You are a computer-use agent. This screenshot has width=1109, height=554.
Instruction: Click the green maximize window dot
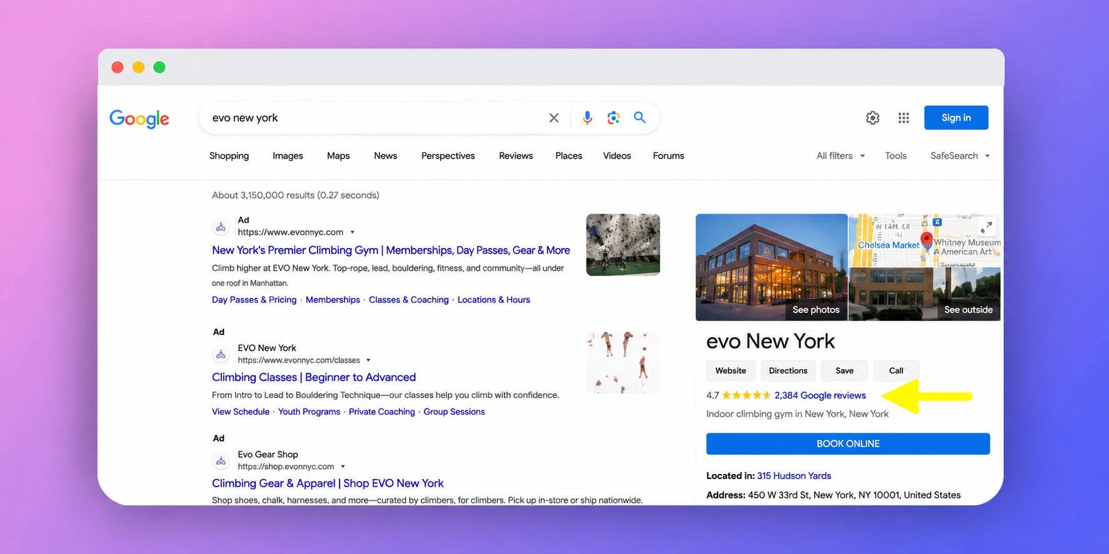point(159,67)
